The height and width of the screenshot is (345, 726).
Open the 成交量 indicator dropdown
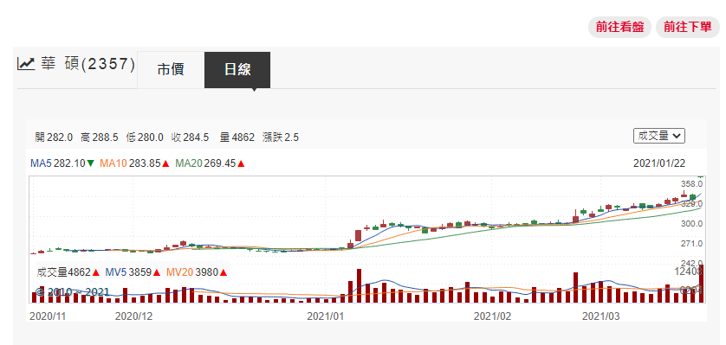659,136
